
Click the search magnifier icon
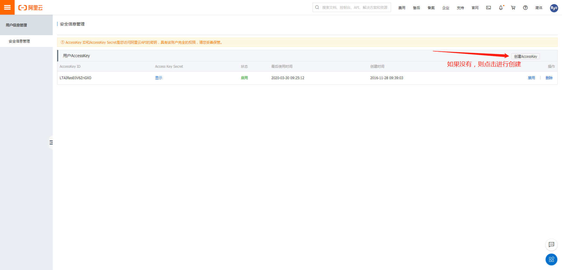click(x=317, y=7)
